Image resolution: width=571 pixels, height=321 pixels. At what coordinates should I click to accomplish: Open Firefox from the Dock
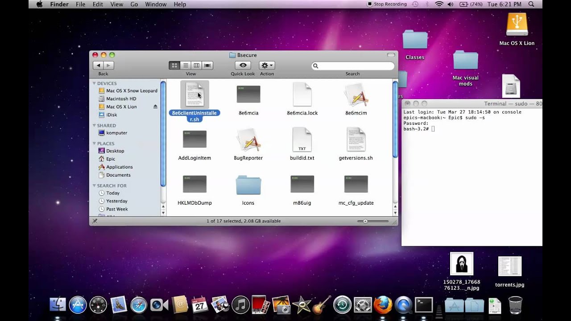(383, 305)
